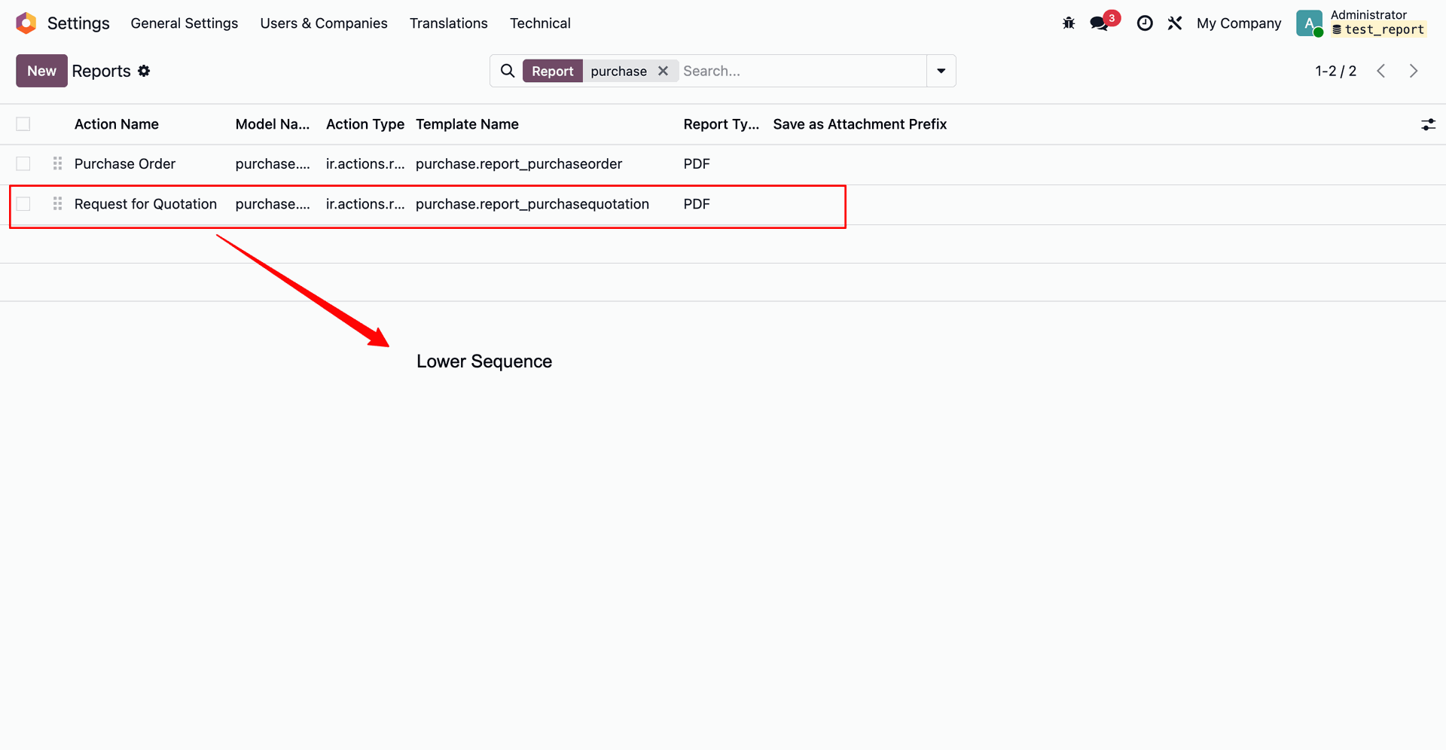The height and width of the screenshot is (750, 1446).
Task: Open the Users & Companies menu
Action: 324,23
